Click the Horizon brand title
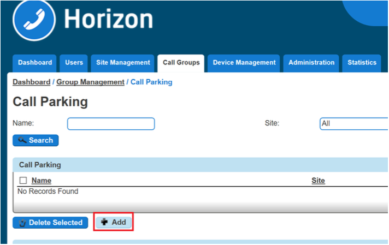The image size is (389, 245). (108, 19)
